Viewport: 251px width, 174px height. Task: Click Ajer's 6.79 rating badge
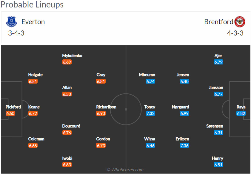click(x=218, y=62)
